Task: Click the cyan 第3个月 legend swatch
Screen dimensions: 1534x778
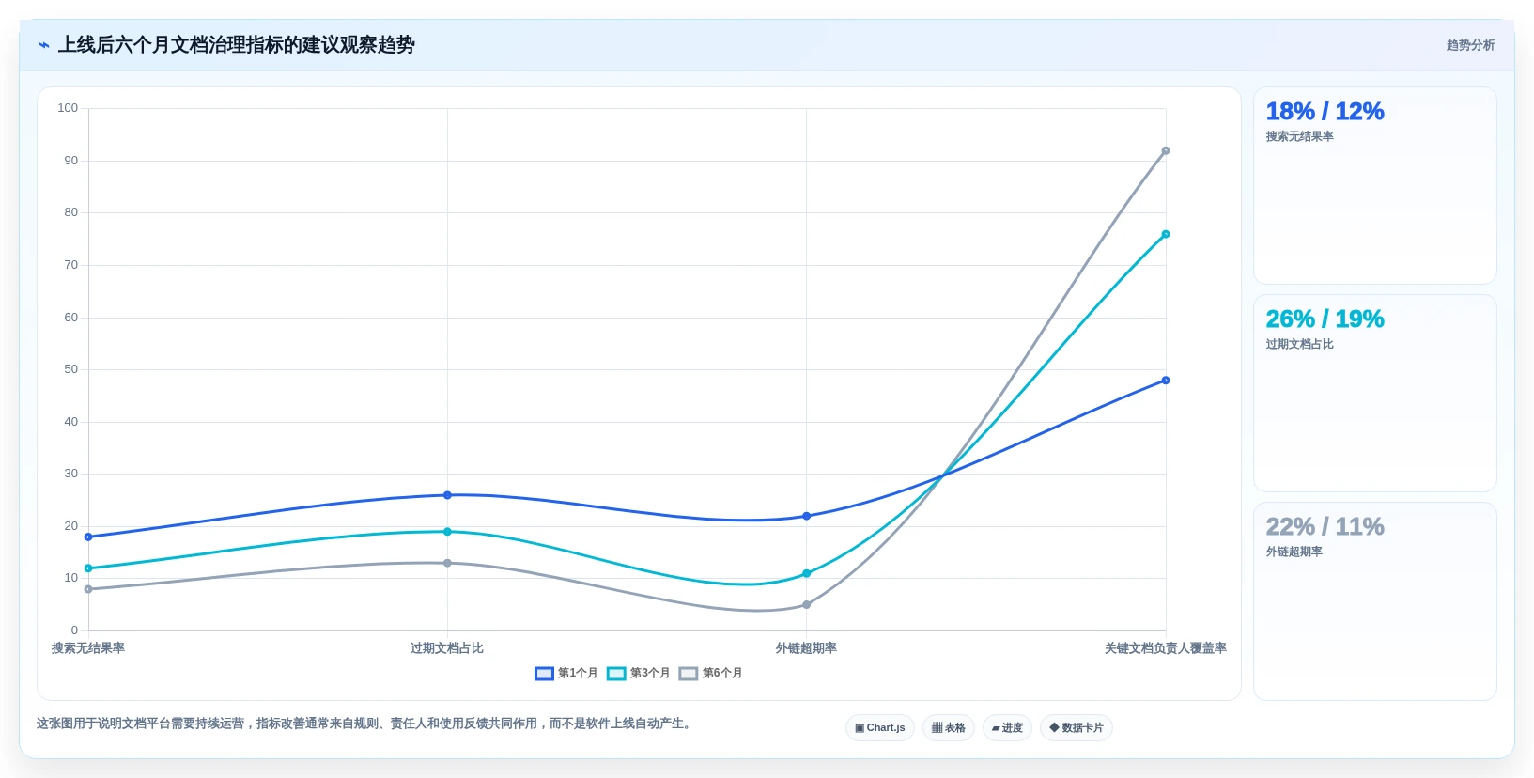Action: click(616, 674)
